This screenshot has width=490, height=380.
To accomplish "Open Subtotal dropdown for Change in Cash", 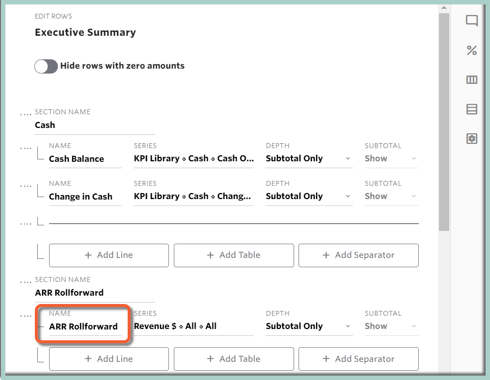I will [391, 196].
